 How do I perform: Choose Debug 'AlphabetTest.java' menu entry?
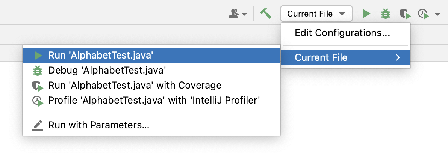pos(151,70)
